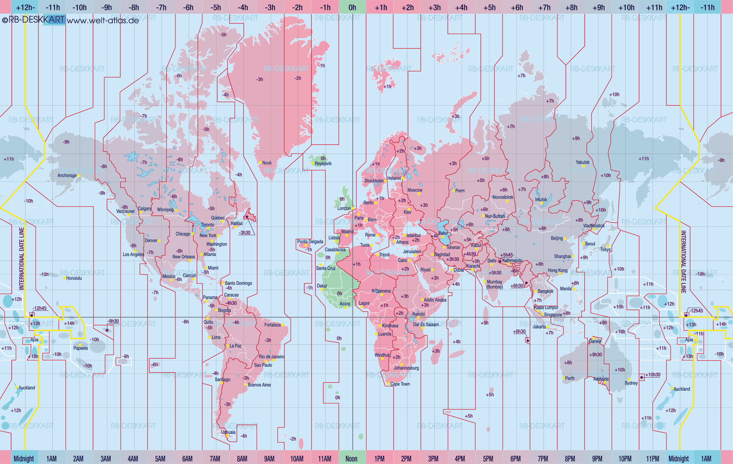Select the 'Nairobi' city label
733x464 pixels.
pos(418,314)
